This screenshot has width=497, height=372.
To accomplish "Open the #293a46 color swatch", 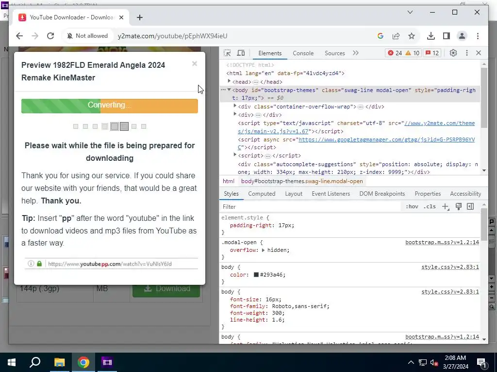I will 256,275.
